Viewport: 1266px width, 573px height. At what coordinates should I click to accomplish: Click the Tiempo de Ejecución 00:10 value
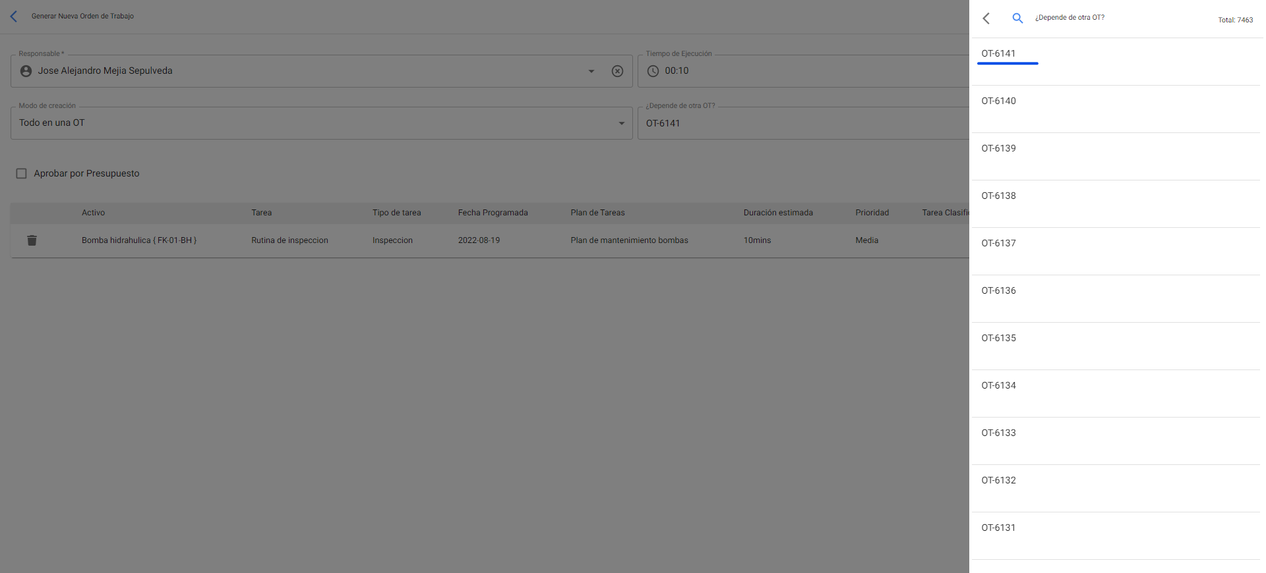[677, 71]
